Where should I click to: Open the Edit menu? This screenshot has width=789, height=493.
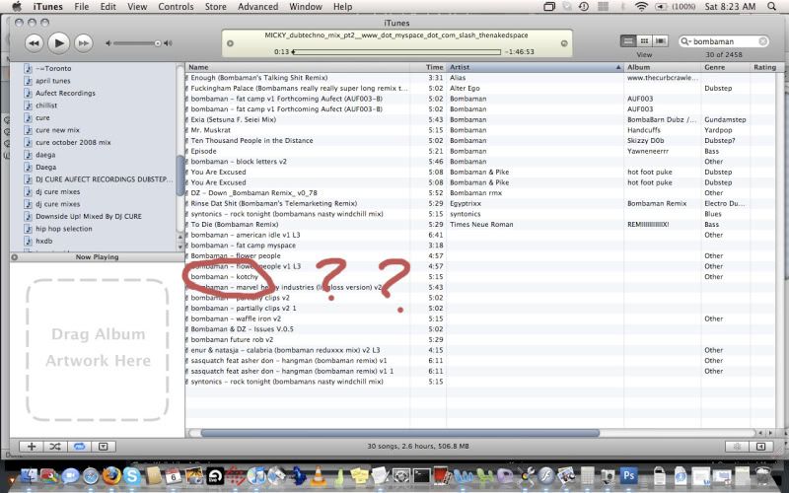click(x=108, y=7)
